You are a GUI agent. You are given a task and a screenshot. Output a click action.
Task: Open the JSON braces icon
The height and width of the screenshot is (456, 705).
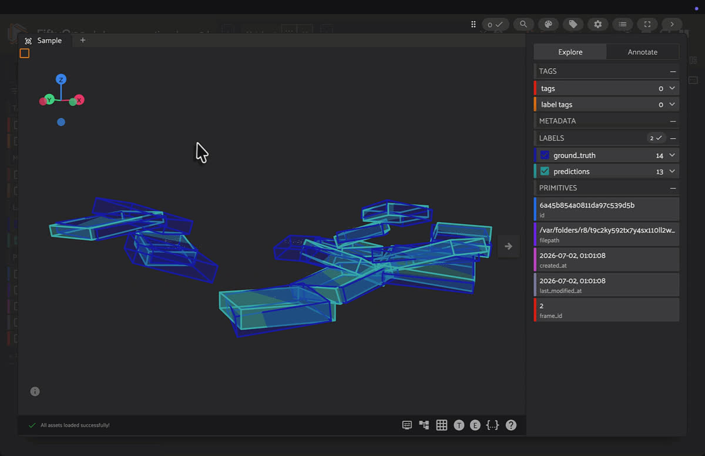[x=492, y=425]
